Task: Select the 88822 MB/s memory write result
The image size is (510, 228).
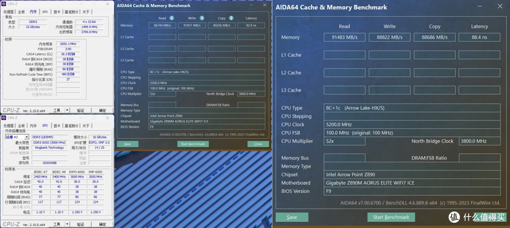Action: pos(389,37)
